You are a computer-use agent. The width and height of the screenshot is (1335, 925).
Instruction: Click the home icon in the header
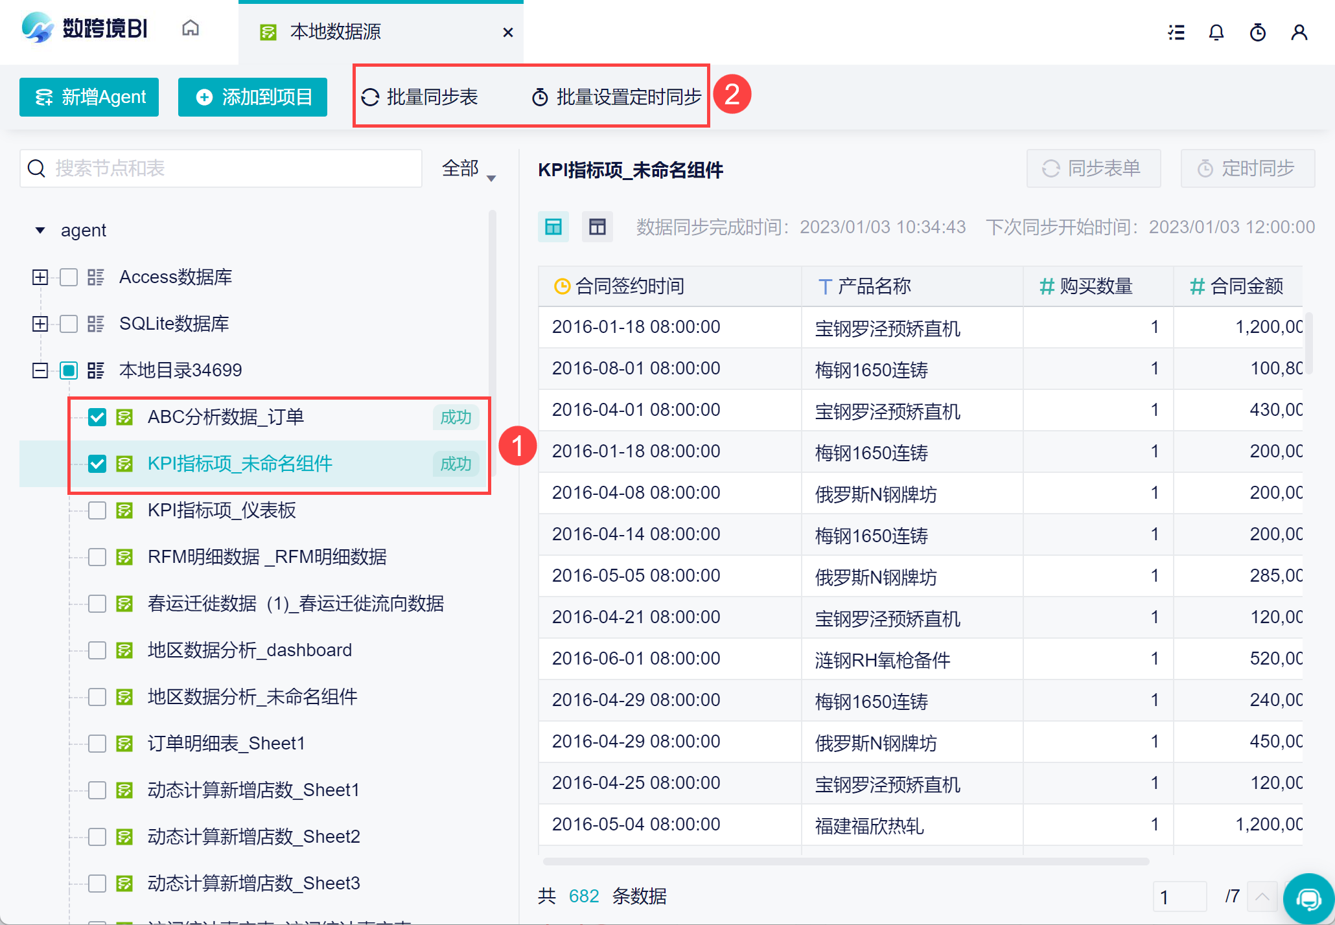click(191, 29)
